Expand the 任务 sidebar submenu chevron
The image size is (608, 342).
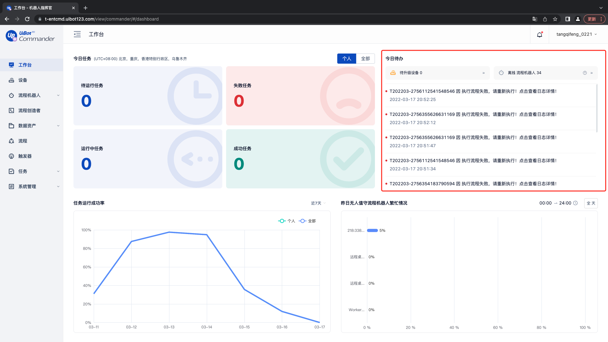click(x=58, y=171)
